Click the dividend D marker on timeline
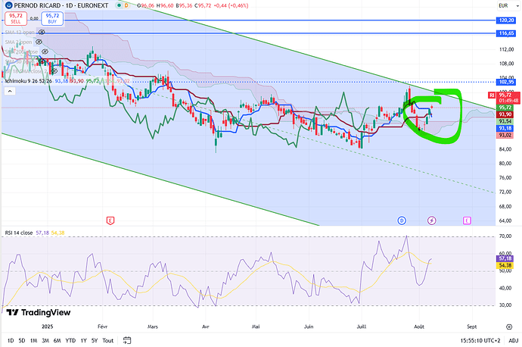 coord(402,220)
